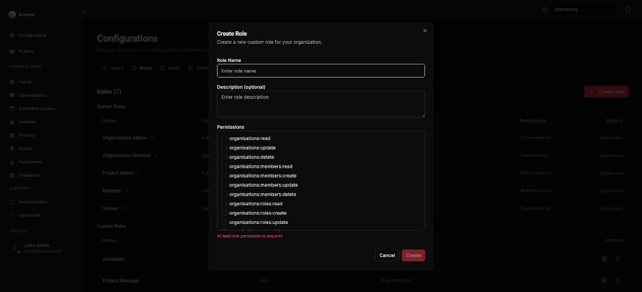Focus the Role Name input field
This screenshot has width=642, height=292.
pyautogui.click(x=320, y=71)
